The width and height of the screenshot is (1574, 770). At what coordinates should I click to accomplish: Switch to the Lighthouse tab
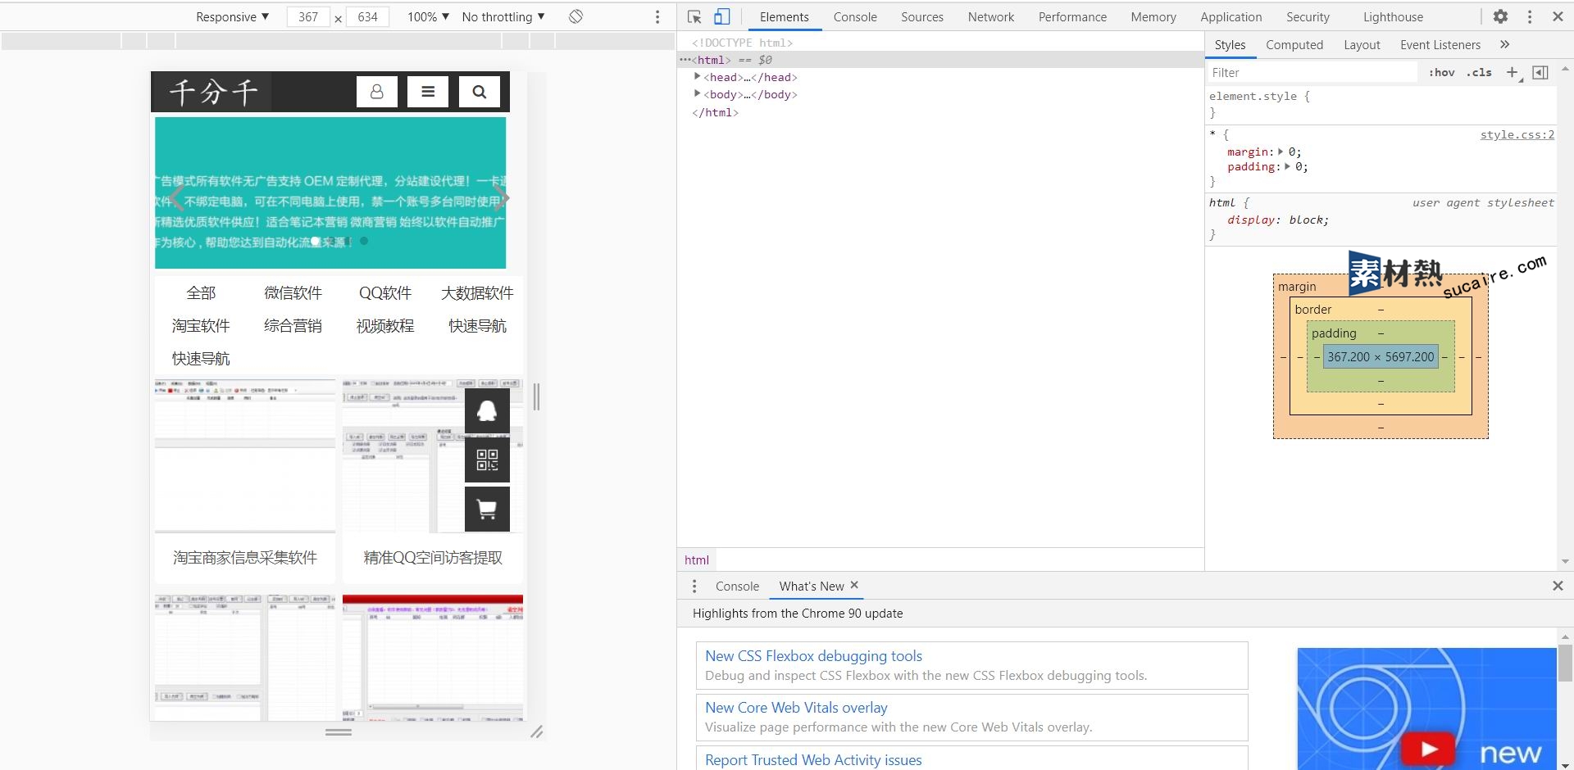[x=1393, y=16]
